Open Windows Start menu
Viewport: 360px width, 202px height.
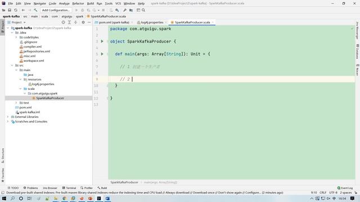point(4,198)
